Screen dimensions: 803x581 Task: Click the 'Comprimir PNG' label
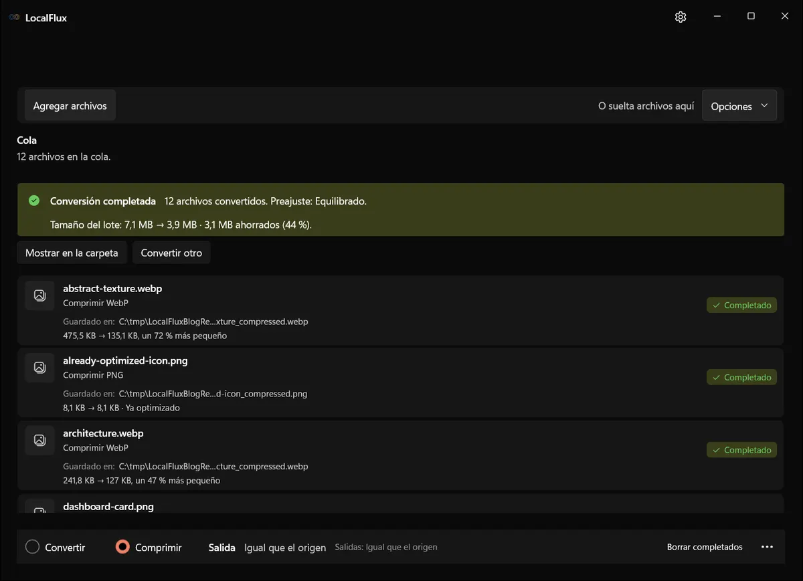coord(93,375)
